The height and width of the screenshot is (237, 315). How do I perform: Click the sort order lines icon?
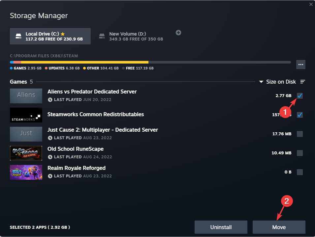(x=302, y=82)
